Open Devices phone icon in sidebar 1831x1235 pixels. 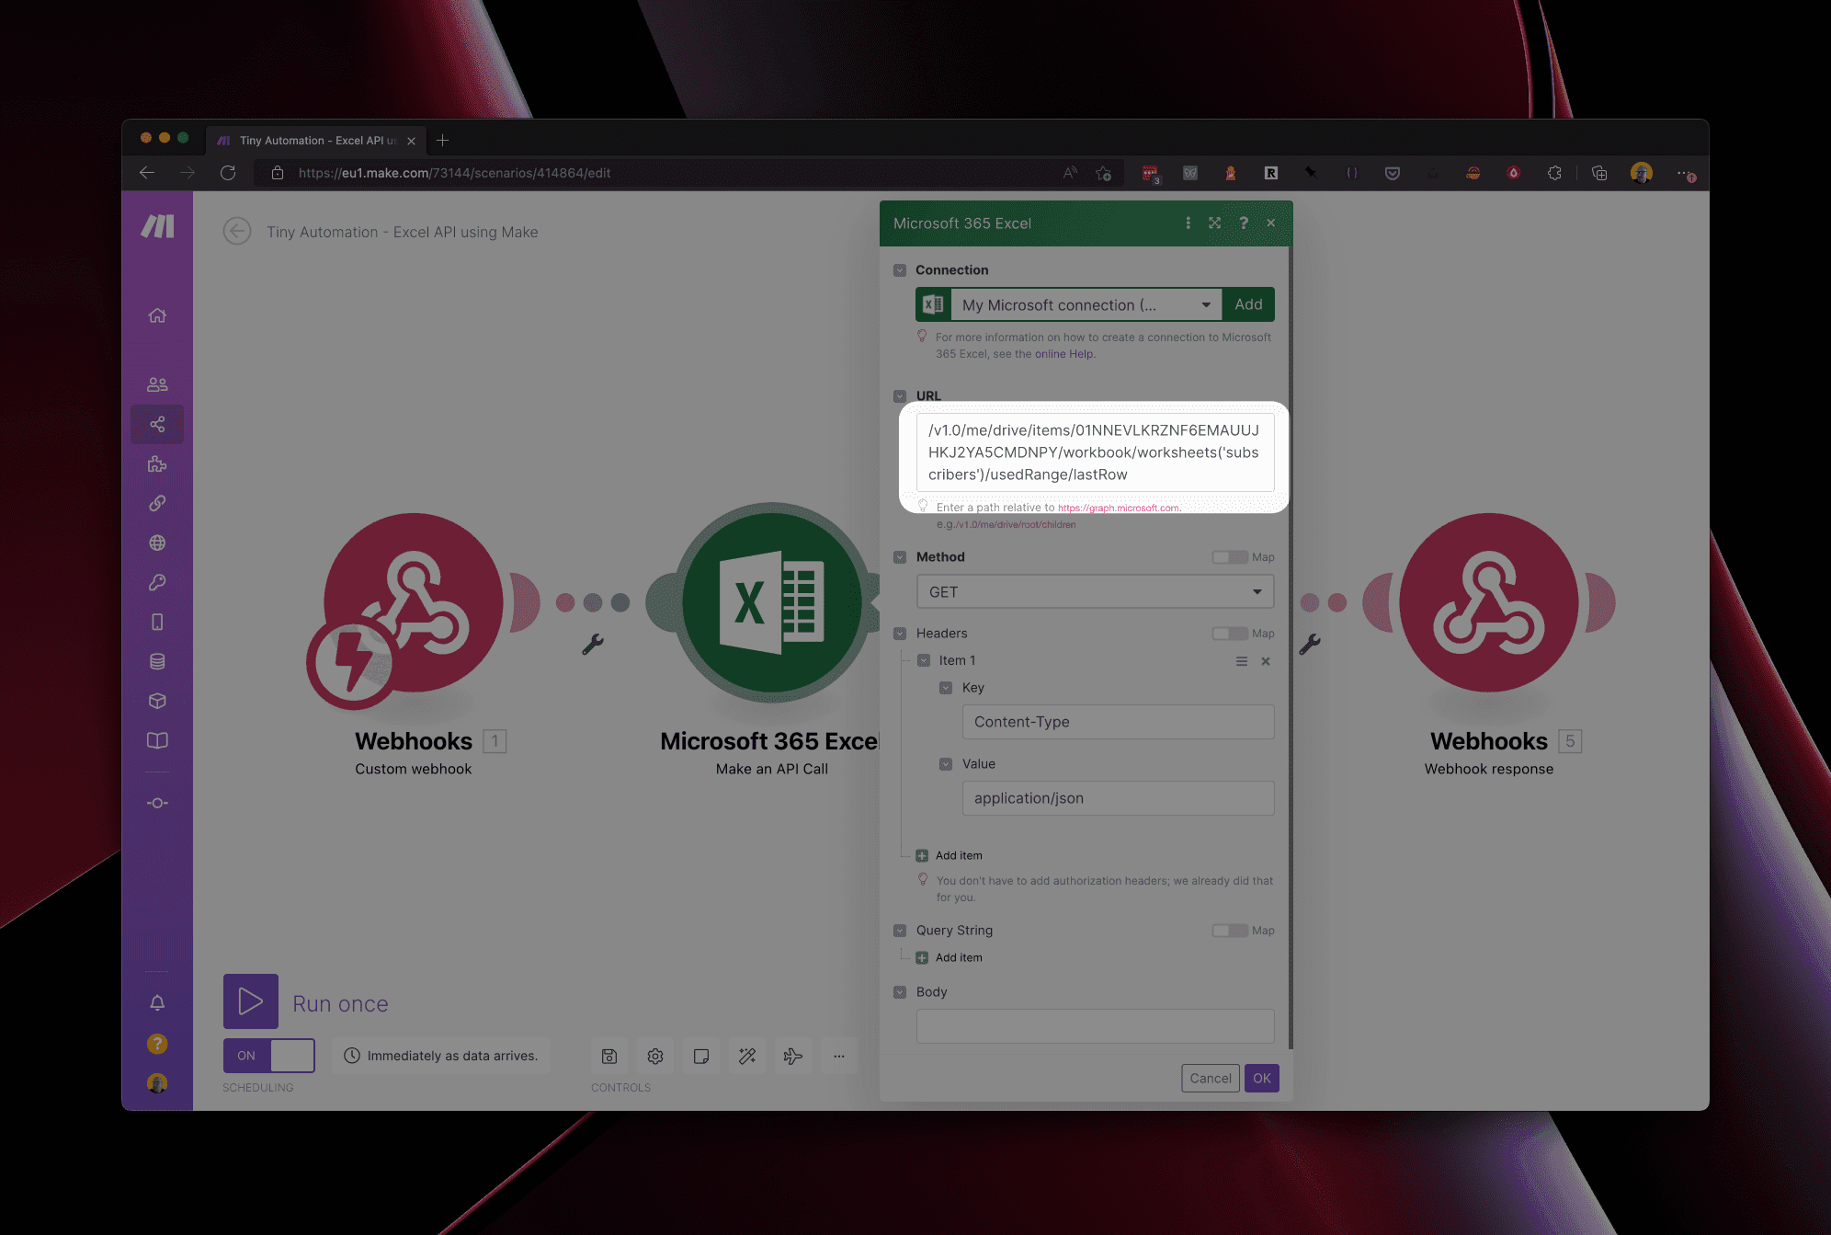[x=157, y=622]
